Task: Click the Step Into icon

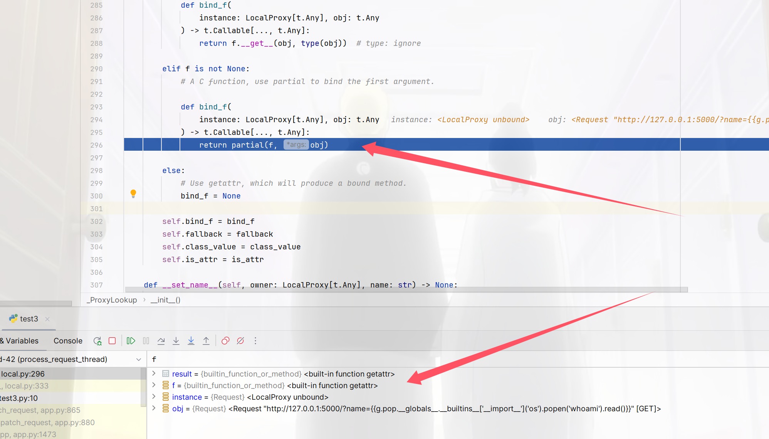Action: tap(176, 341)
